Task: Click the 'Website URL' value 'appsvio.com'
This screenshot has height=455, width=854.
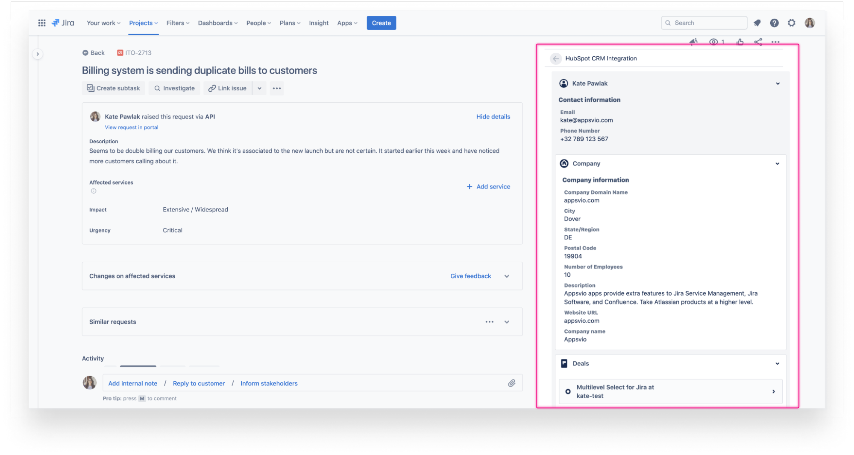Action: 581,321
